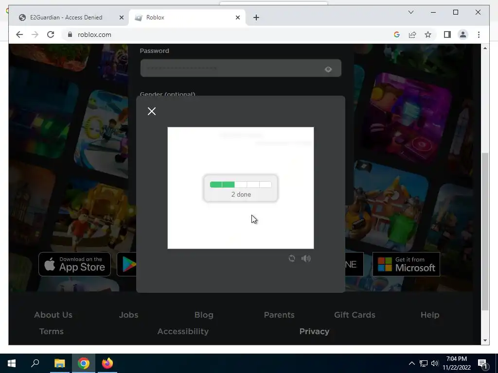498x373 pixels.
Task: Show hidden system tray icons
Action: point(411,363)
